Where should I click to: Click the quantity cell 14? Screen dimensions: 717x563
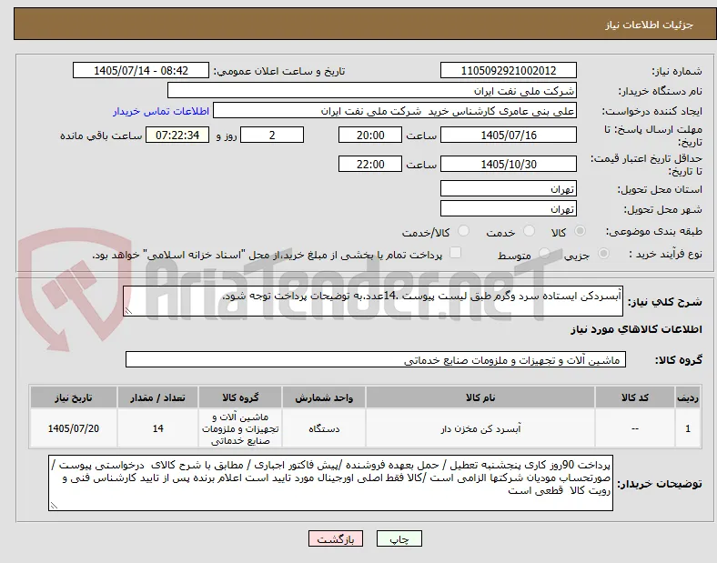[157, 428]
